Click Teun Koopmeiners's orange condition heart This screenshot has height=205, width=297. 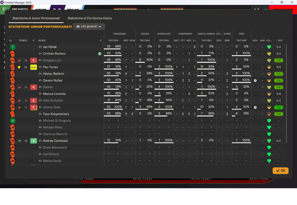tap(269, 114)
